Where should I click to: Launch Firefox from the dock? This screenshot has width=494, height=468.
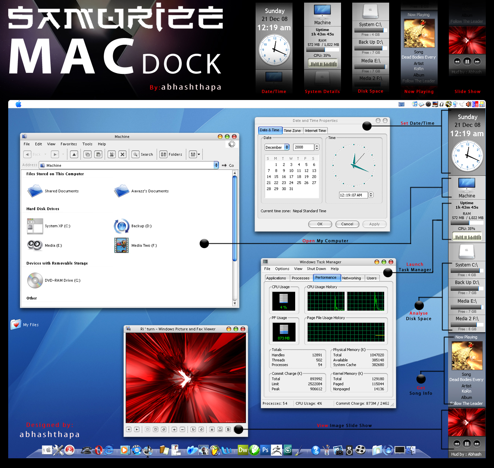click(x=70, y=450)
